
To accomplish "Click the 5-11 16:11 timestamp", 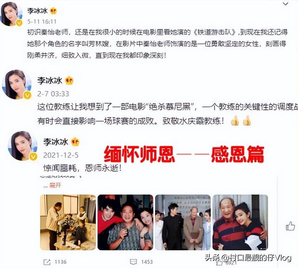I will coord(42,21).
